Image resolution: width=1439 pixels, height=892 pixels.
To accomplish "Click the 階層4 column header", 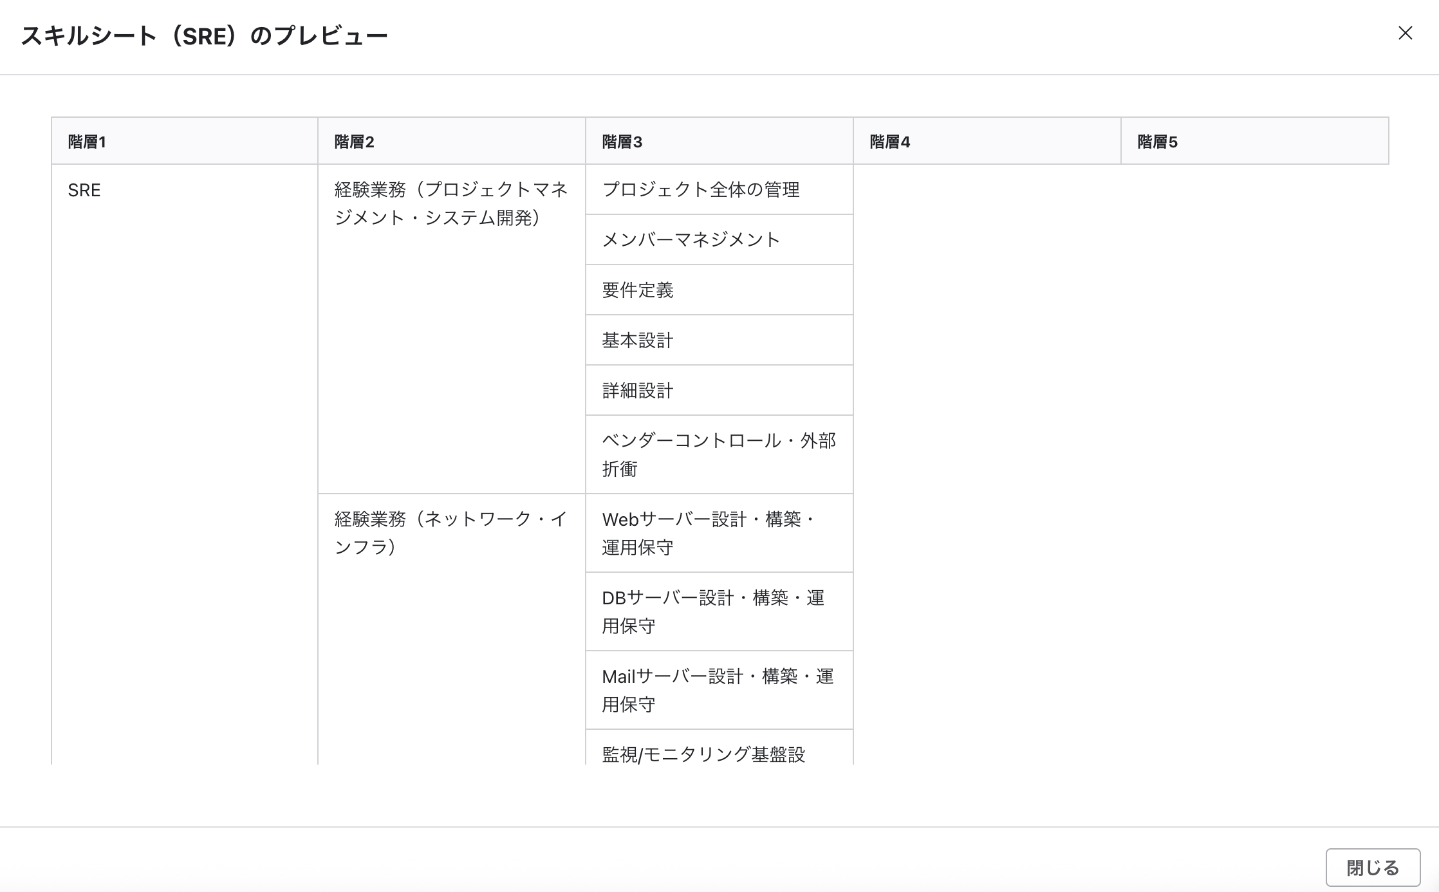I will click(x=889, y=142).
